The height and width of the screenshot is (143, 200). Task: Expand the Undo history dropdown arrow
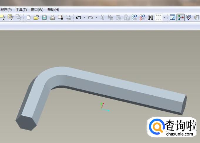pyautogui.click(x=84, y=18)
